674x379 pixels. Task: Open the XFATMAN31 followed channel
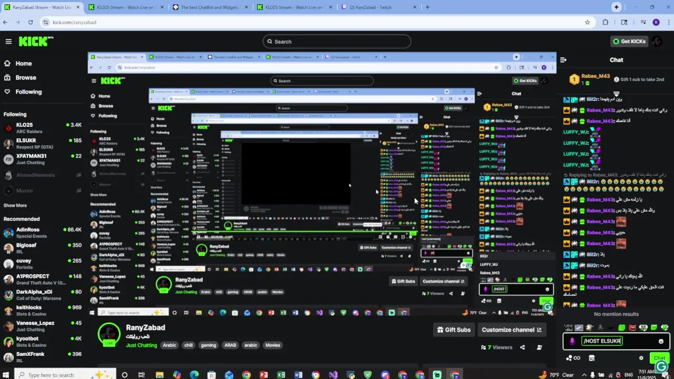click(42, 159)
